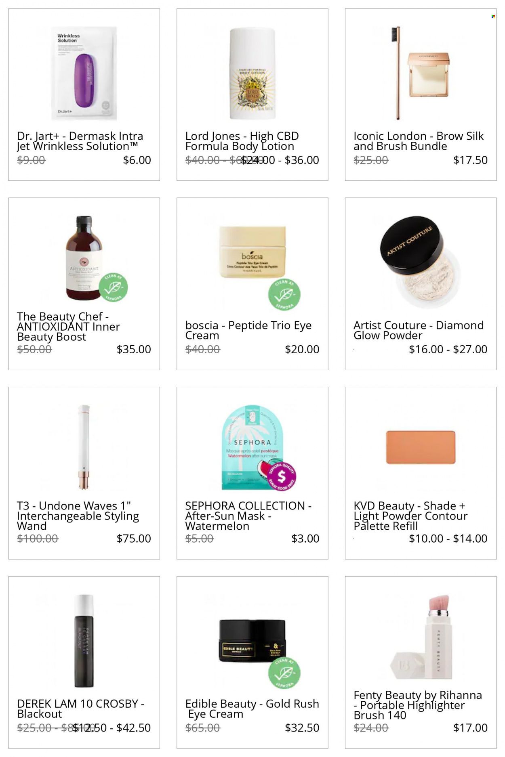
Task: Click the Fenty Beauty Portable Highlighter Brush title
Action: 418,705
